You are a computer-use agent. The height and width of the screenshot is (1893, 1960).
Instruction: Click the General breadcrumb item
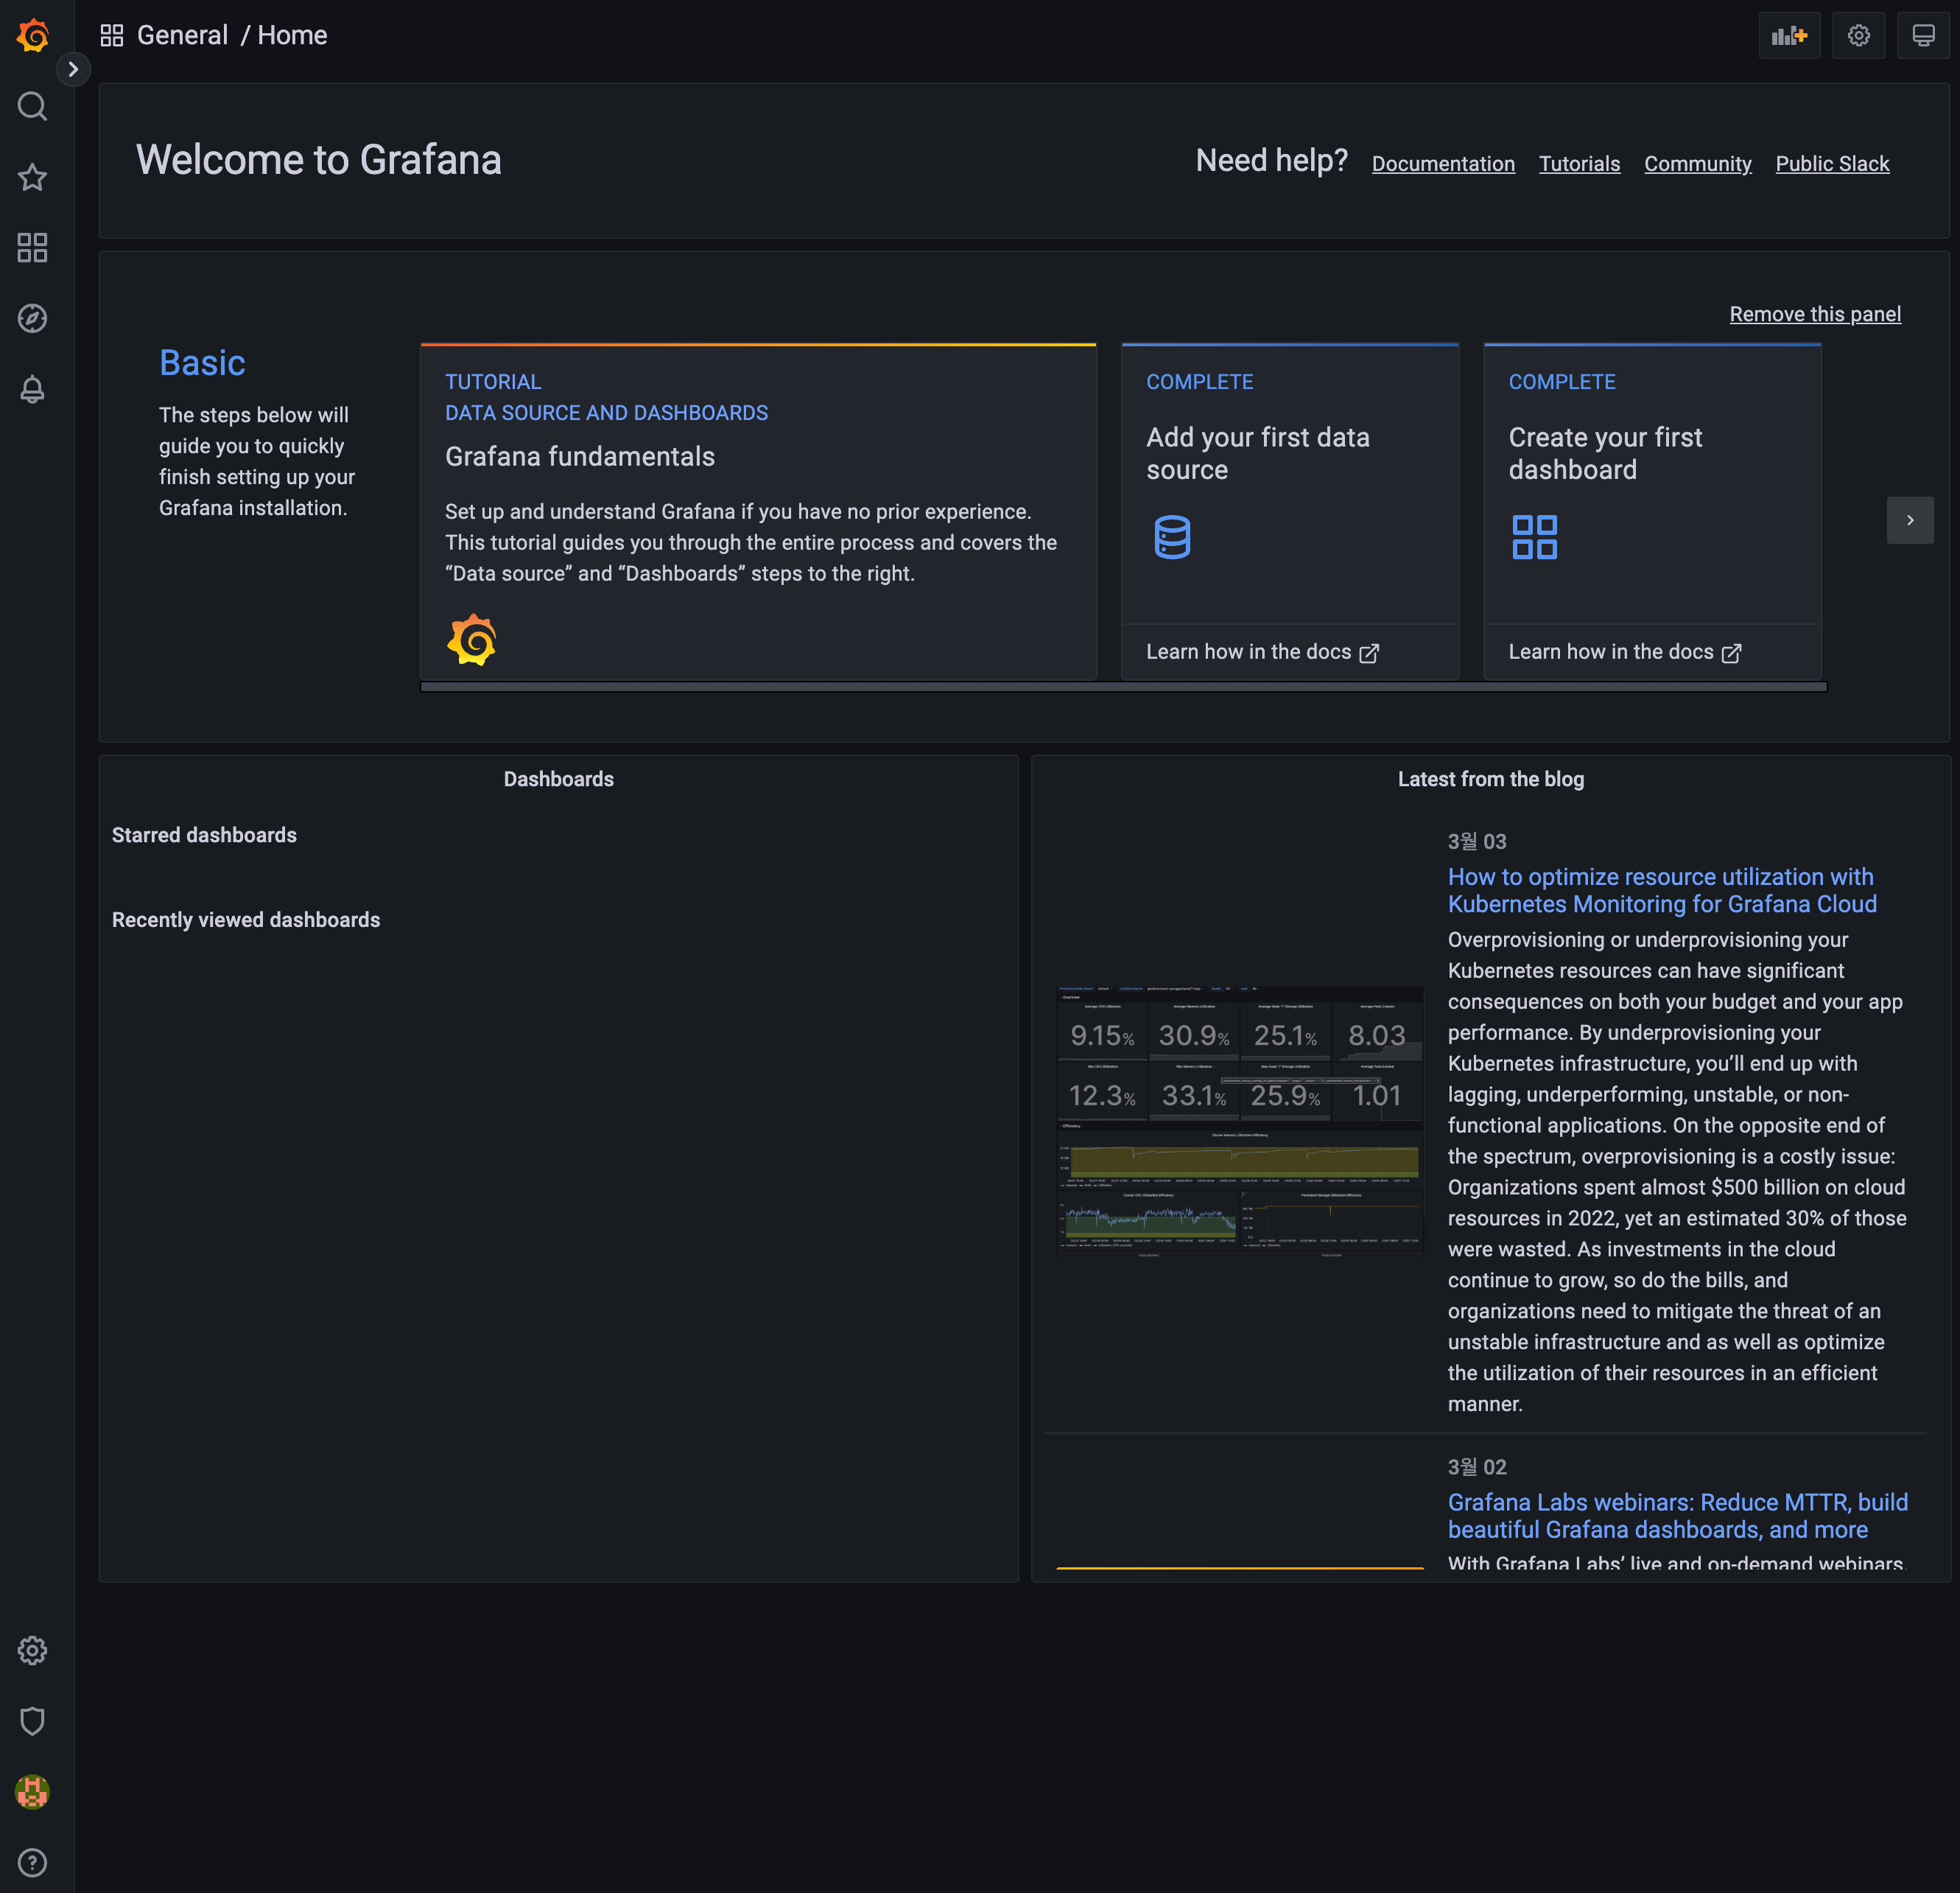182,36
